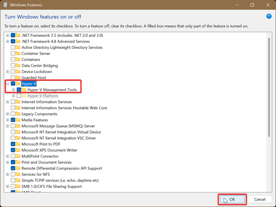276x207 pixels.
Task: Expand Hyper-V Management Tools node
Action: click(13, 90)
